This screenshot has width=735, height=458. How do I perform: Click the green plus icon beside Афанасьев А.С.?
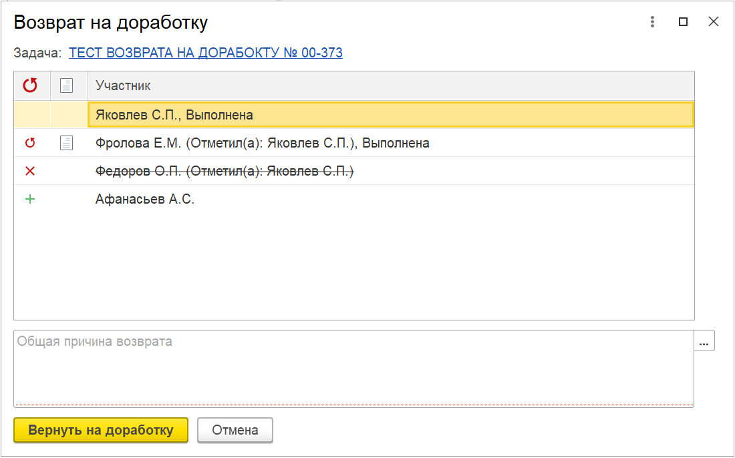click(x=30, y=200)
